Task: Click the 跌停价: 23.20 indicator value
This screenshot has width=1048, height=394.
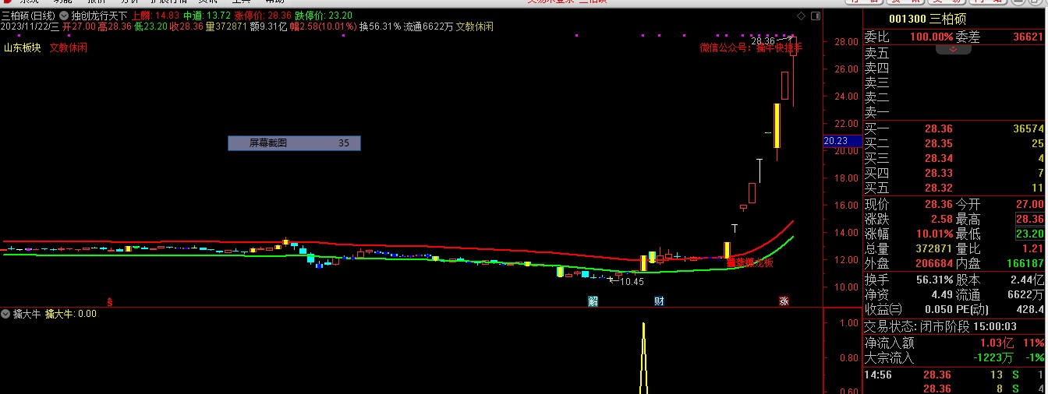Action: [x=324, y=16]
